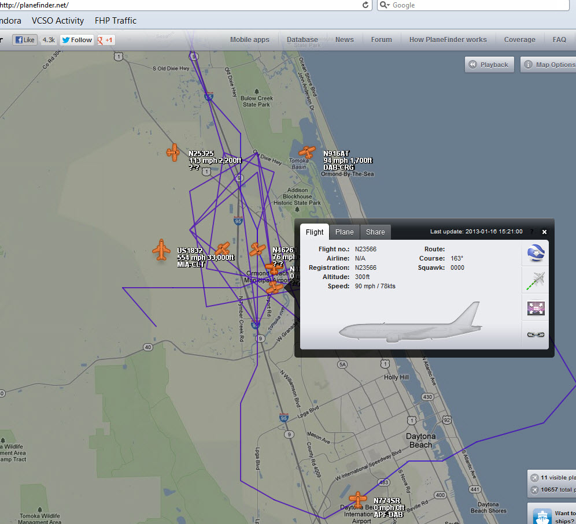Open the Playback button

click(x=489, y=65)
